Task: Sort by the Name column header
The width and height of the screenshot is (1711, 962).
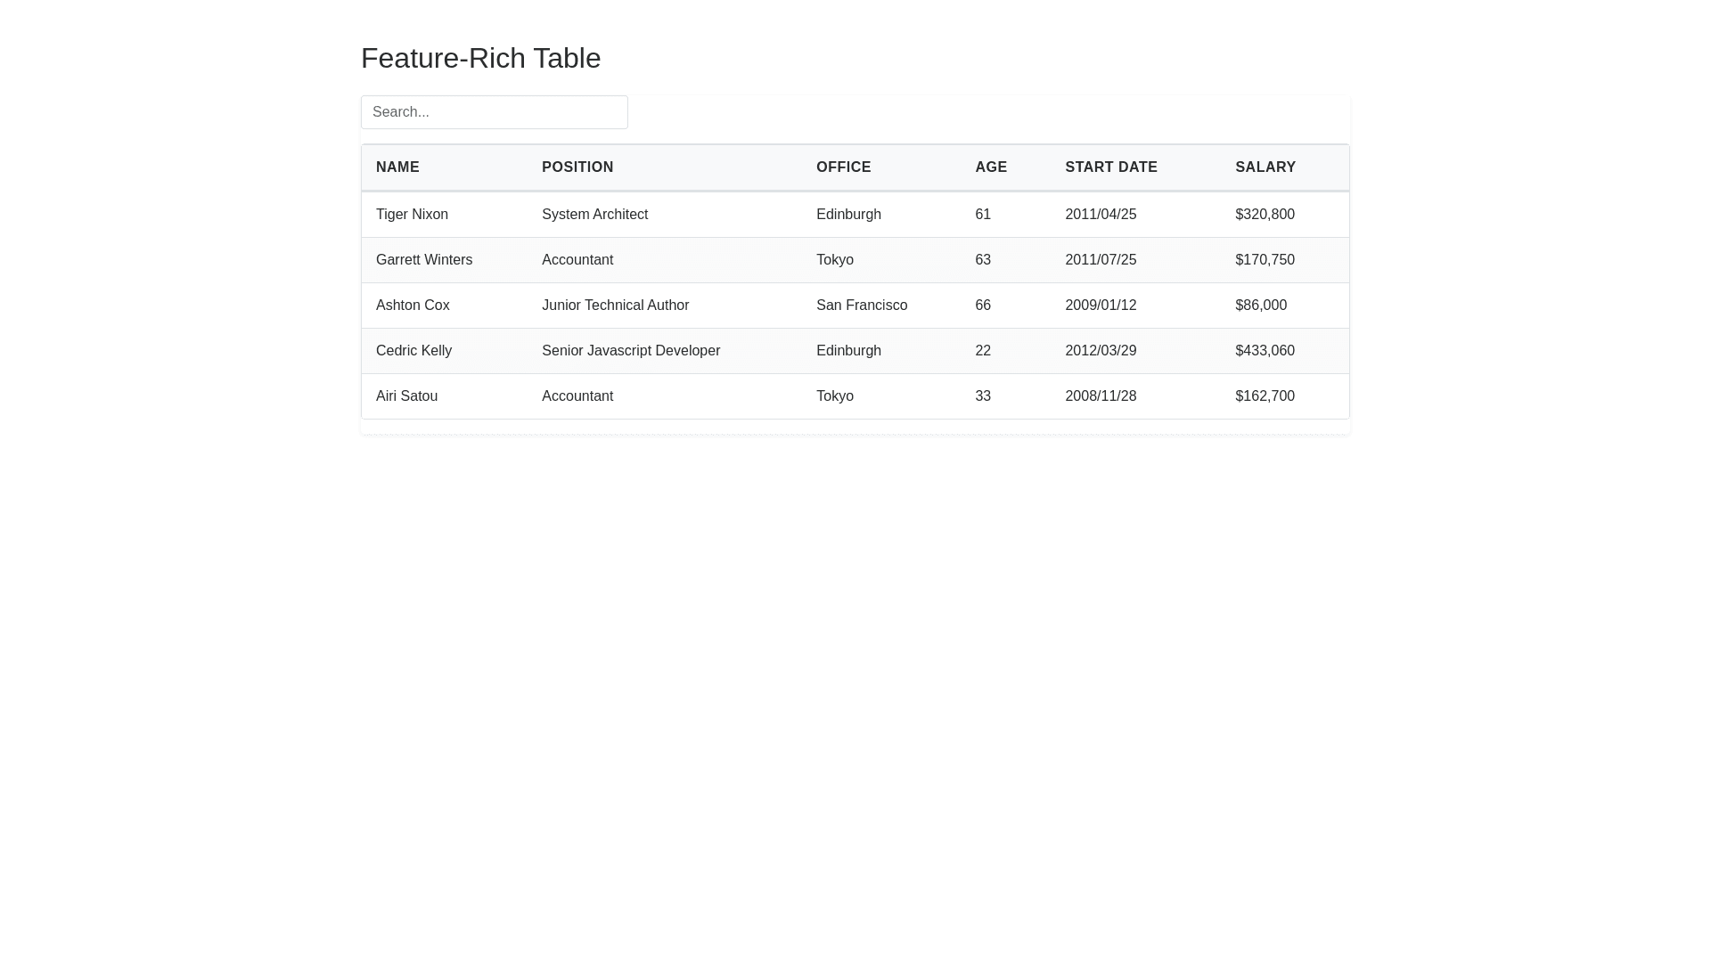Action: click(x=397, y=167)
